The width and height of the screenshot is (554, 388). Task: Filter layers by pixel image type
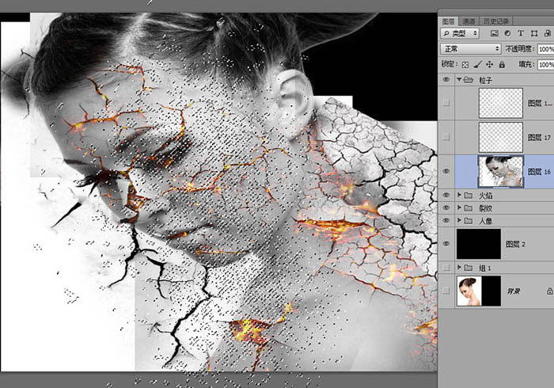pyautogui.click(x=495, y=33)
